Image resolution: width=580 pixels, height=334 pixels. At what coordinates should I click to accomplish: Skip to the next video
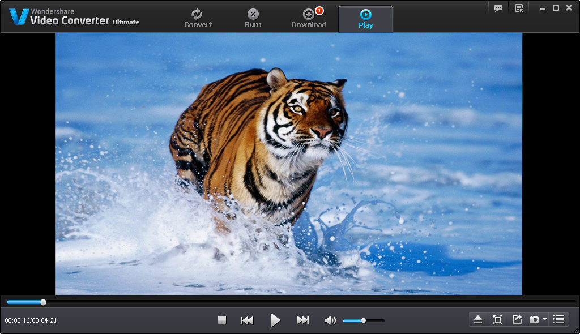point(302,320)
